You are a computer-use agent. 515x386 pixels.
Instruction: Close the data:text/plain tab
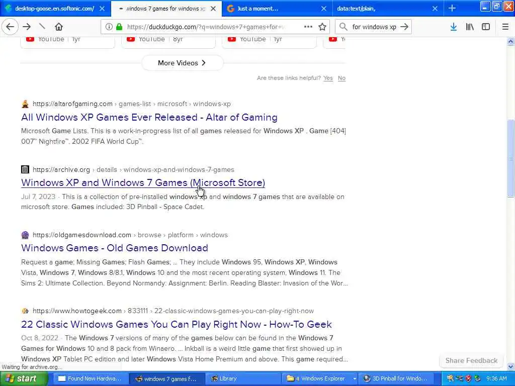pos(435,9)
